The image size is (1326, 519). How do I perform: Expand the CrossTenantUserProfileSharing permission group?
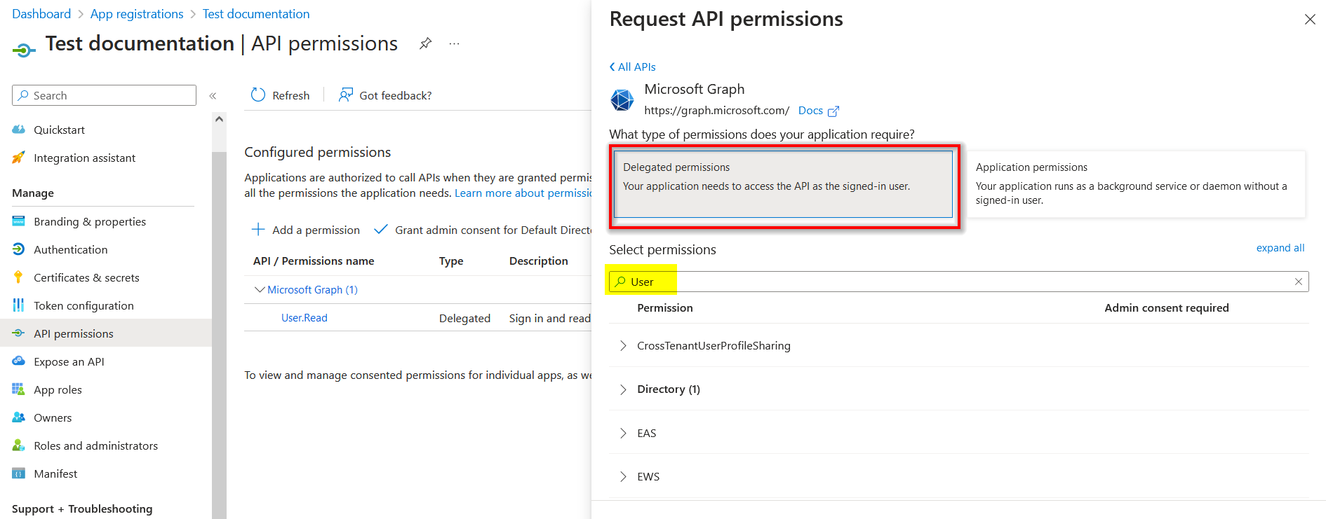(623, 345)
